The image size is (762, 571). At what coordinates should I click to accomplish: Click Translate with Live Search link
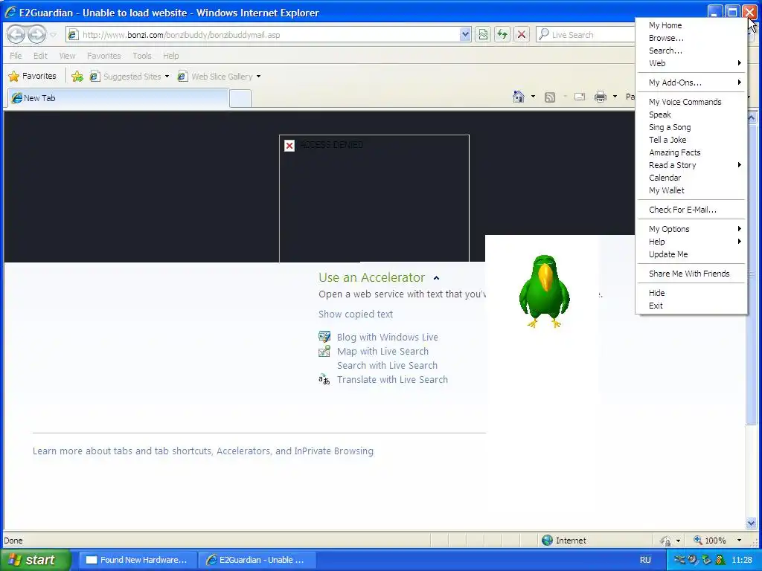pyautogui.click(x=392, y=379)
